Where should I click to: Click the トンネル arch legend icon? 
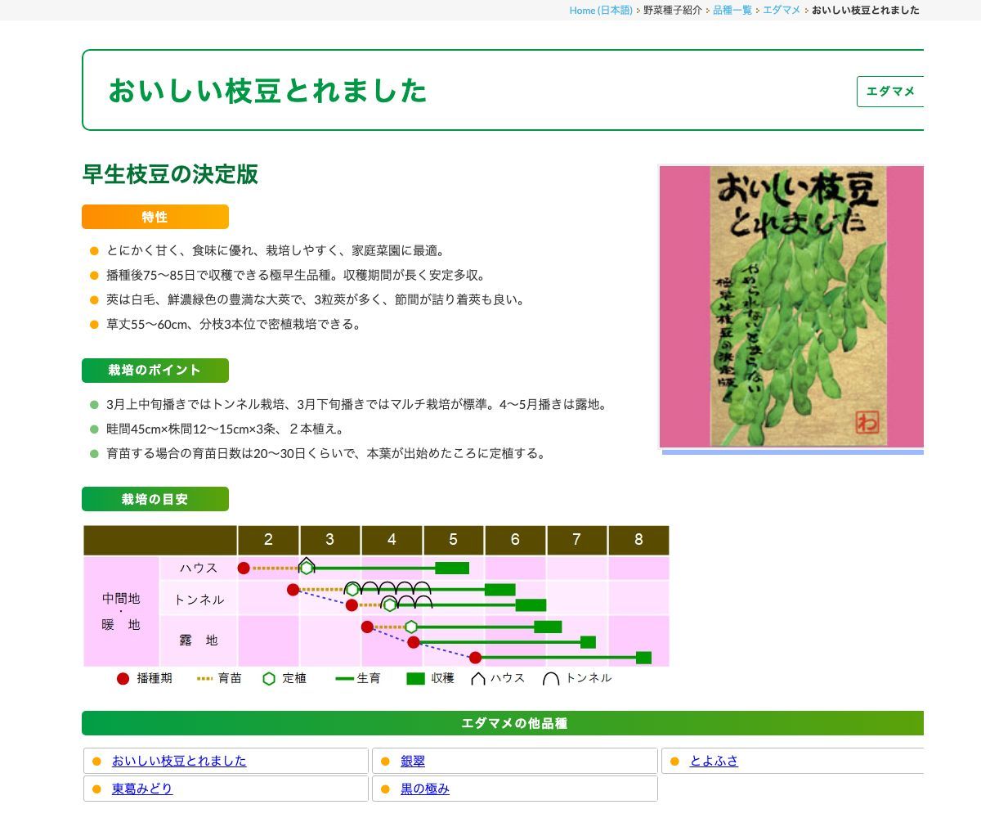click(551, 678)
